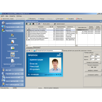Click the Высота centimeters input field
The image size is (102, 102).
92,59
